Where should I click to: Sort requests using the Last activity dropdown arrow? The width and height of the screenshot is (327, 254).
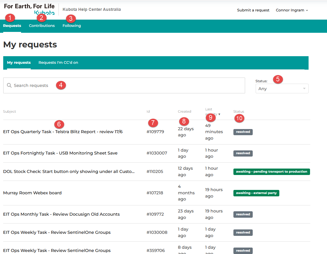pyautogui.click(x=219, y=115)
